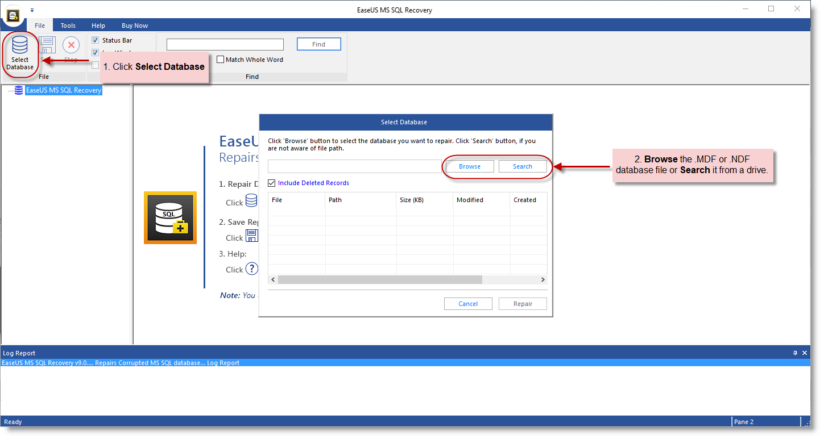This screenshot has width=820, height=436.
Task: Open the EaseUS application logo button
Action: pyautogui.click(x=14, y=15)
